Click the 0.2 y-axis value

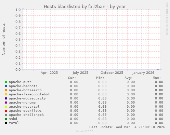18,57
